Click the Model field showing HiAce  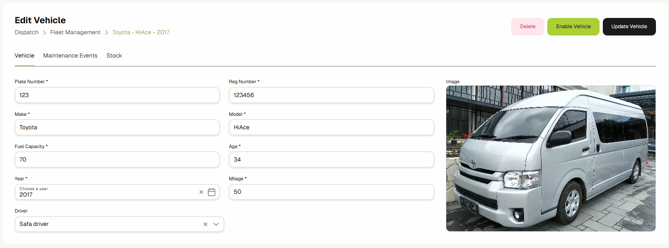(x=331, y=127)
